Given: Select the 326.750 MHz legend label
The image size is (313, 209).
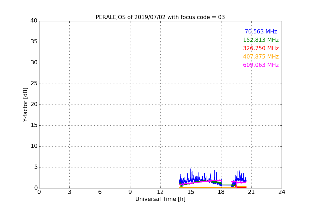Looking at the screenshot, I should click(261, 48).
